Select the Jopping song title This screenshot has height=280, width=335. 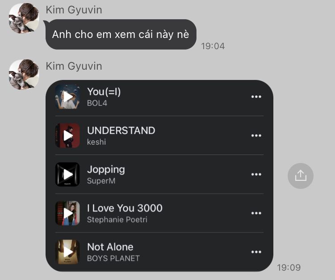(x=106, y=170)
